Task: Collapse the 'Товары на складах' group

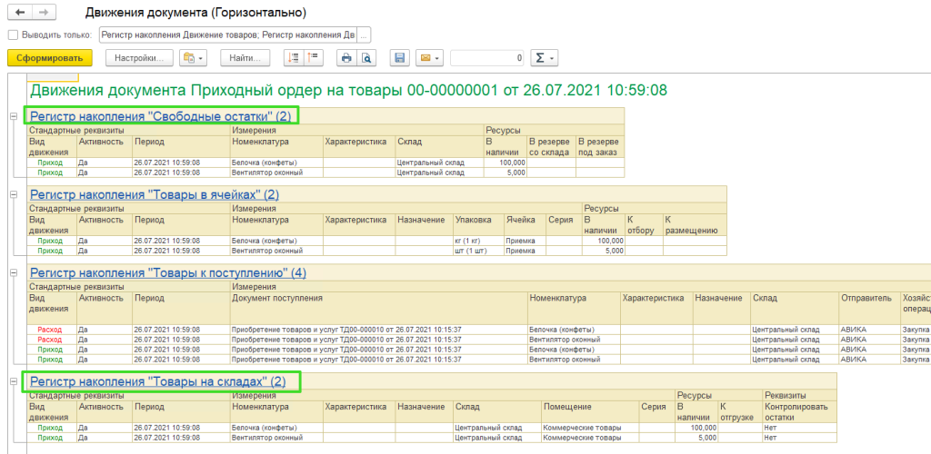Action: pos(13,382)
